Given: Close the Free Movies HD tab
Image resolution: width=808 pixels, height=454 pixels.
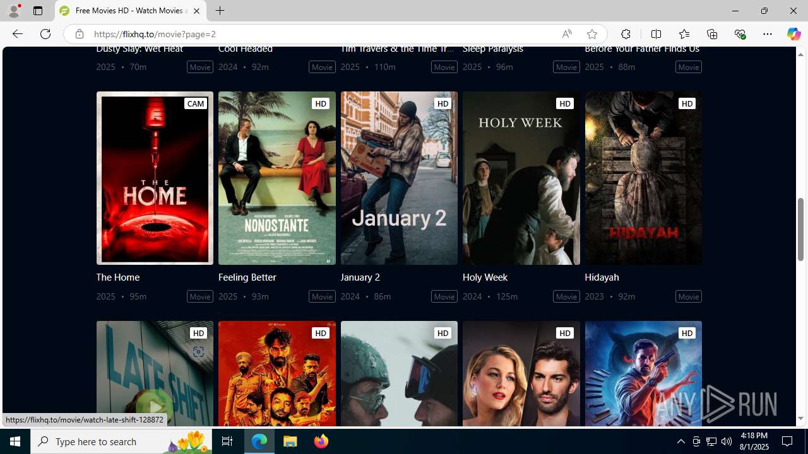Looking at the screenshot, I should click(196, 11).
